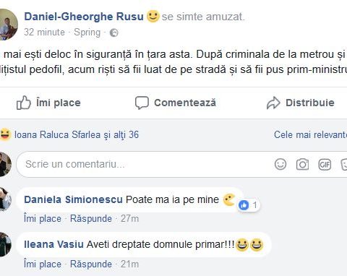Open Daniel-Gheorghe Rusu's profile picture thumbnail
This screenshot has height=276, width=347.
pos(7,25)
